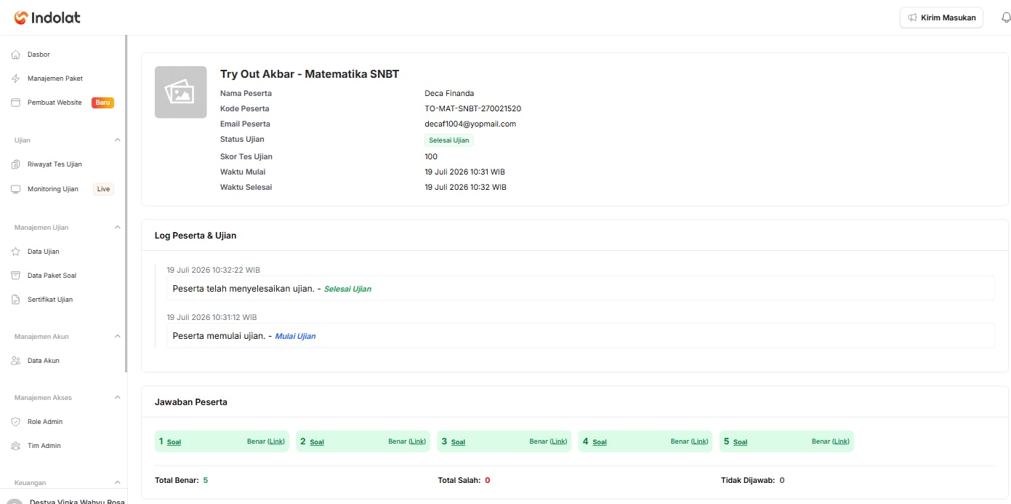Click the Dasbor home icon
The height and width of the screenshot is (504, 1011).
click(x=15, y=55)
